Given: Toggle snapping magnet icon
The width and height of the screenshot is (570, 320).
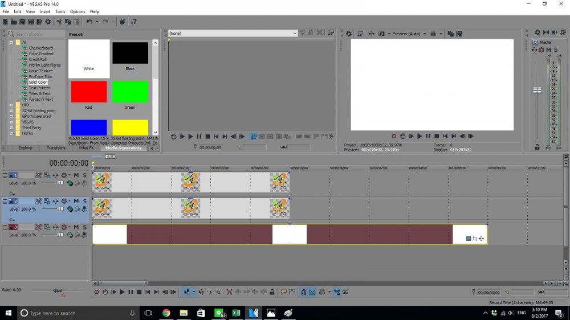Looking at the screenshot, I should click(x=304, y=292).
